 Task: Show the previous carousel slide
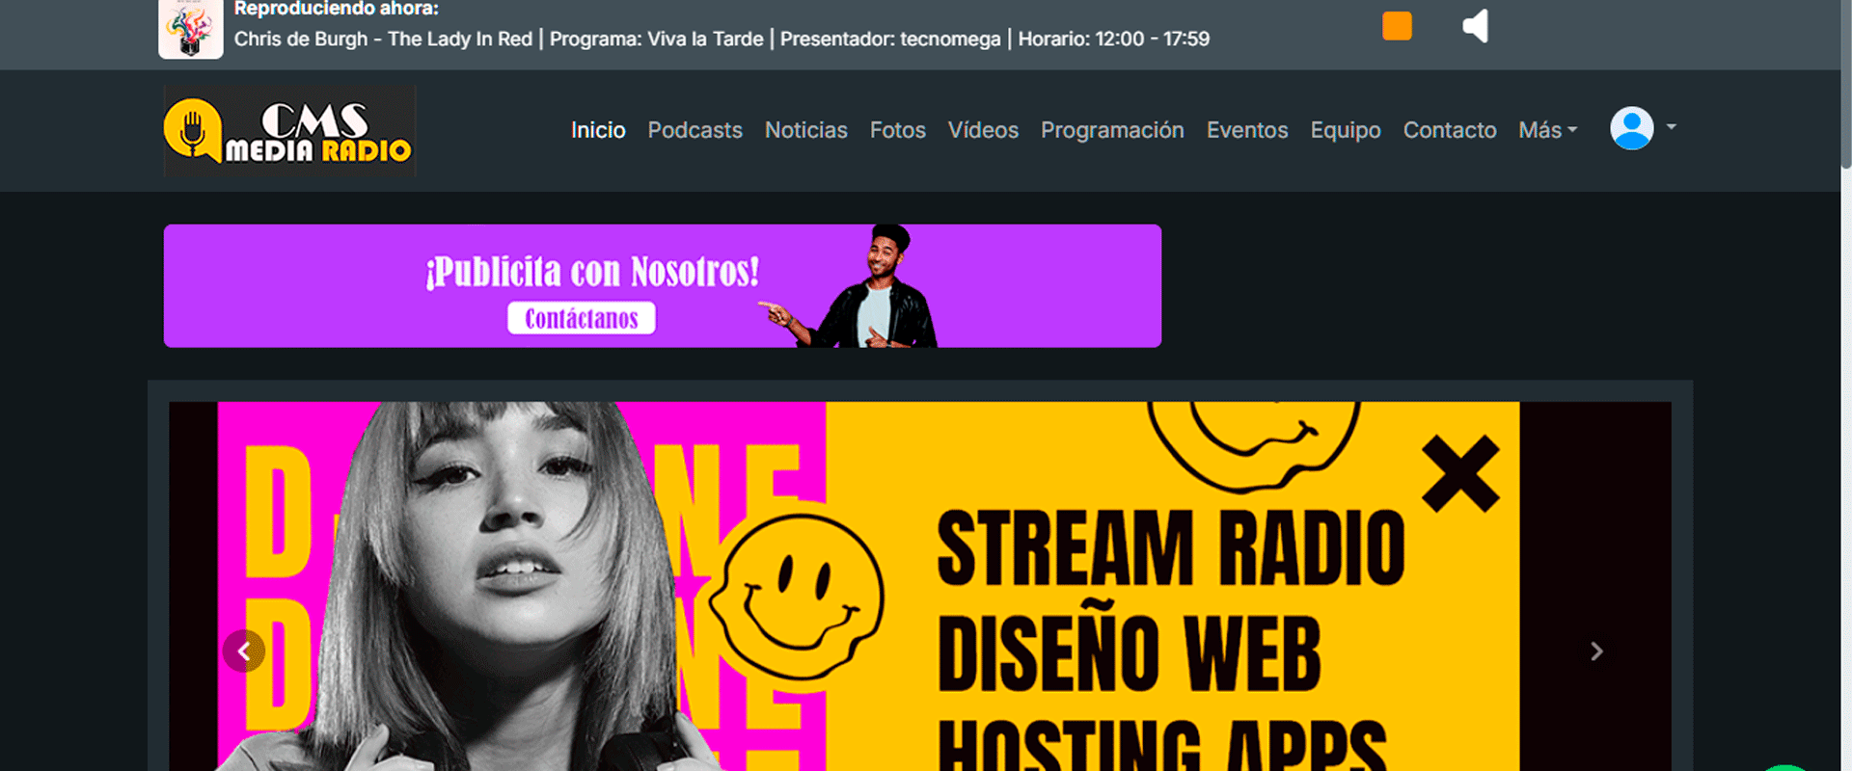pyautogui.click(x=244, y=651)
